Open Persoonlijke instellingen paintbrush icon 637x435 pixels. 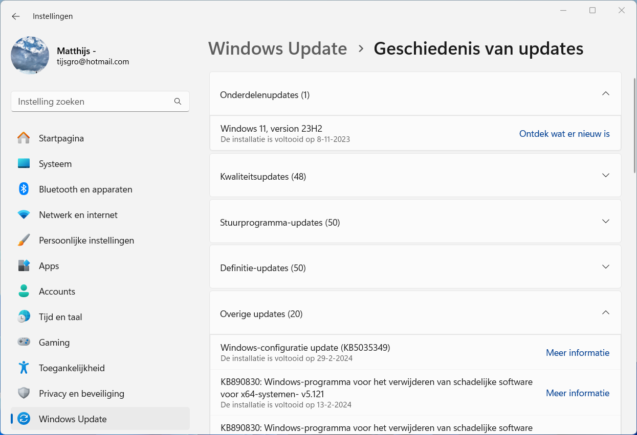24,240
